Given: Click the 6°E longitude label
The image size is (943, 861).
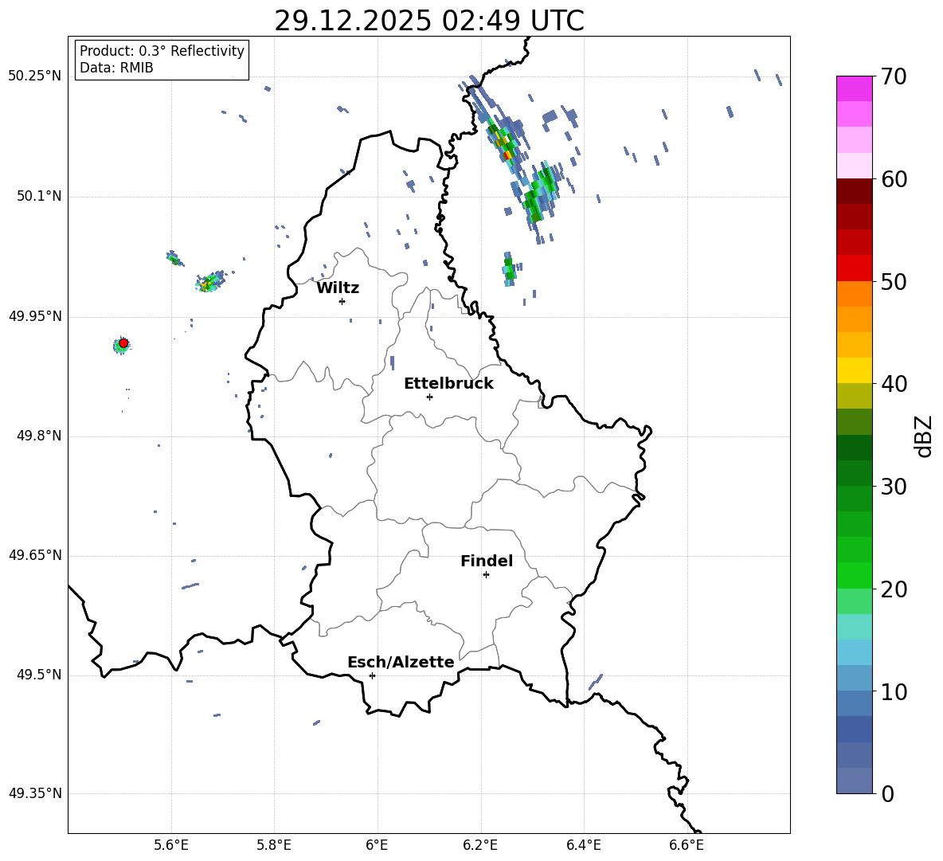Looking at the screenshot, I should (377, 845).
